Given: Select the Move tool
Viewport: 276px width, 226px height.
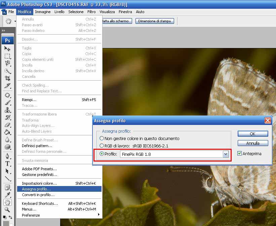Looking at the screenshot, I should coord(7,48).
